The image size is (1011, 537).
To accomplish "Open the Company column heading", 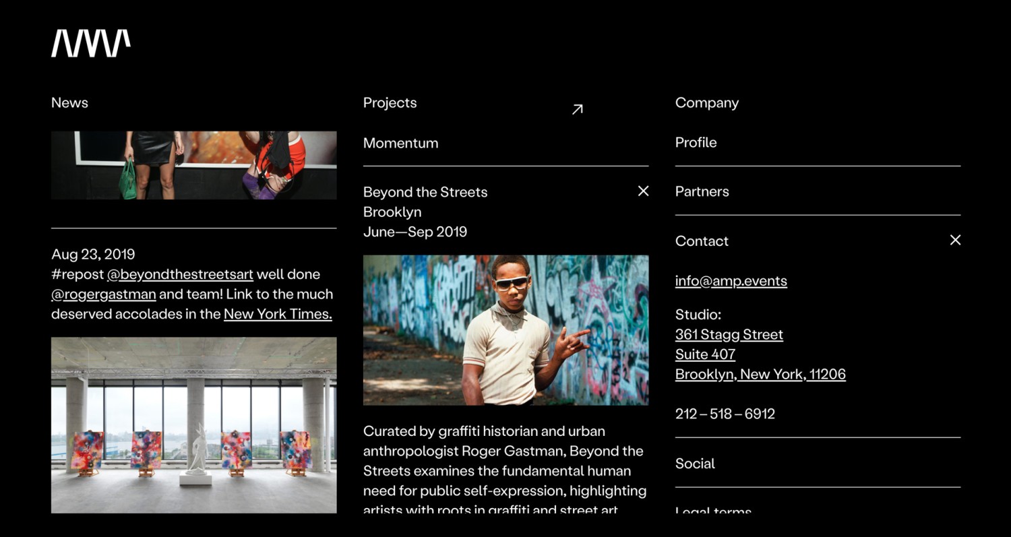I will tap(707, 102).
